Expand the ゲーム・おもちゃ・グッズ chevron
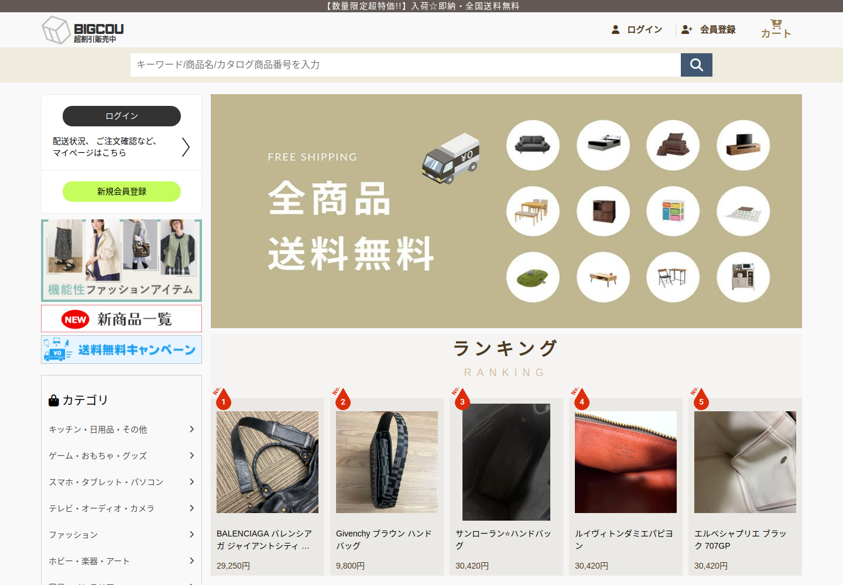Image resolution: width=843 pixels, height=585 pixels. coord(191,456)
